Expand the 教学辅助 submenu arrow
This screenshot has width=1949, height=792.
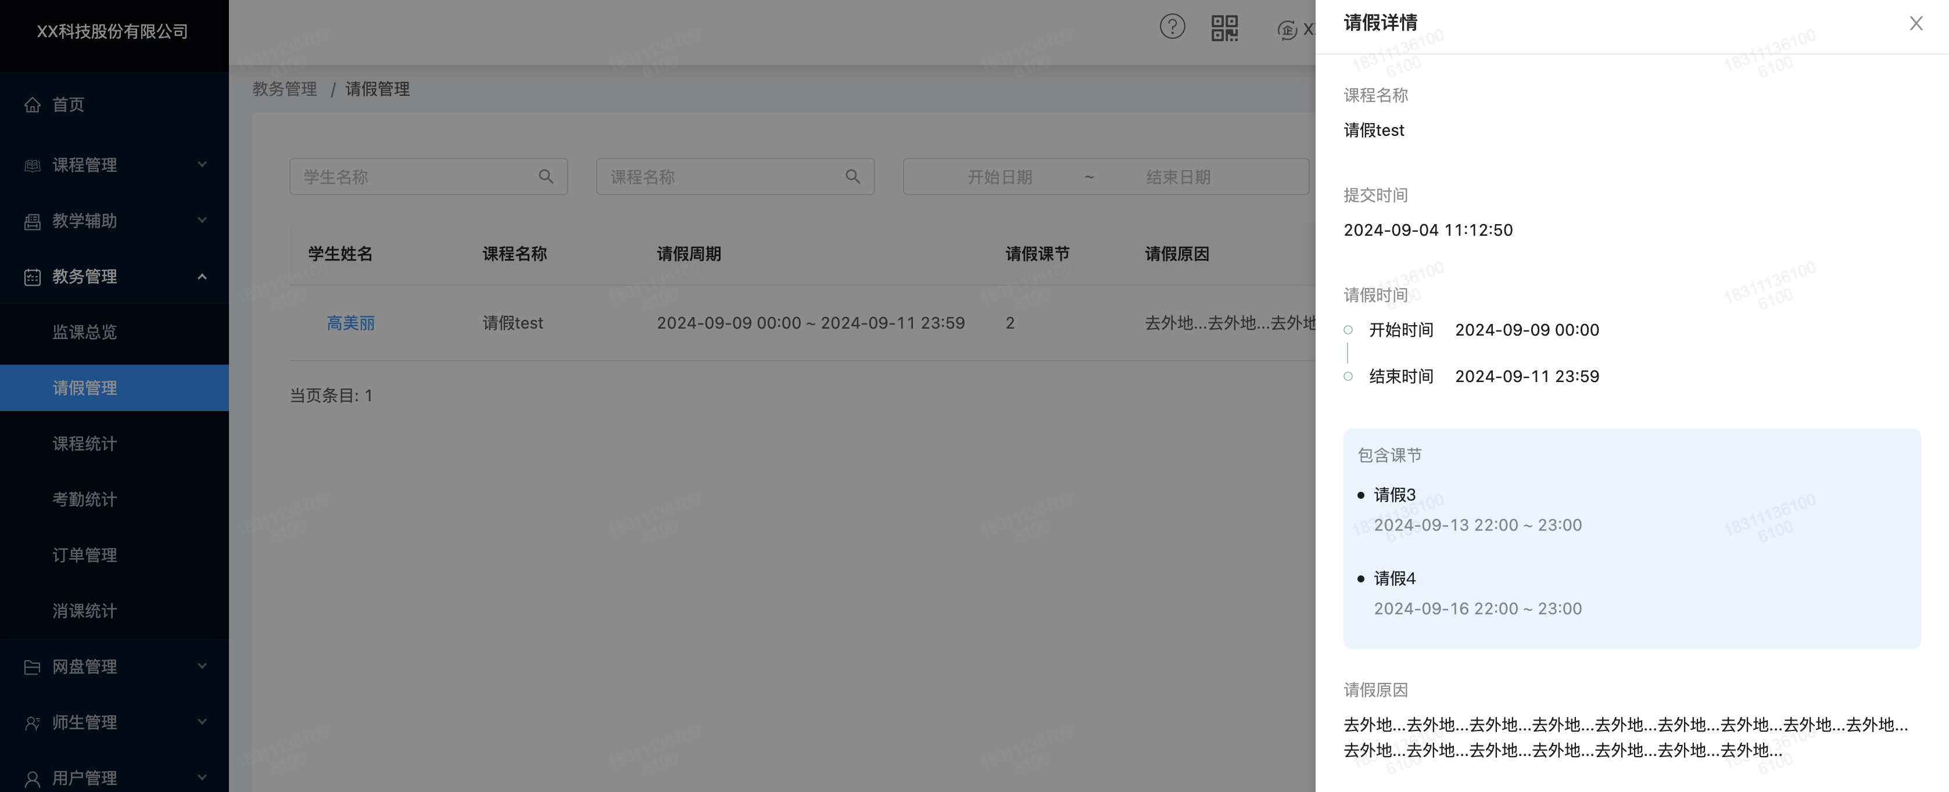click(202, 220)
